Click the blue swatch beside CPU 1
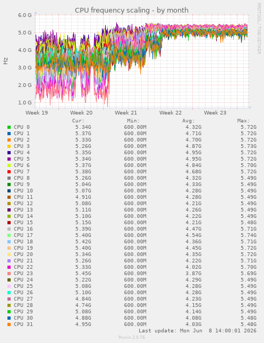The height and width of the screenshot is (343, 264). [x=9, y=134]
